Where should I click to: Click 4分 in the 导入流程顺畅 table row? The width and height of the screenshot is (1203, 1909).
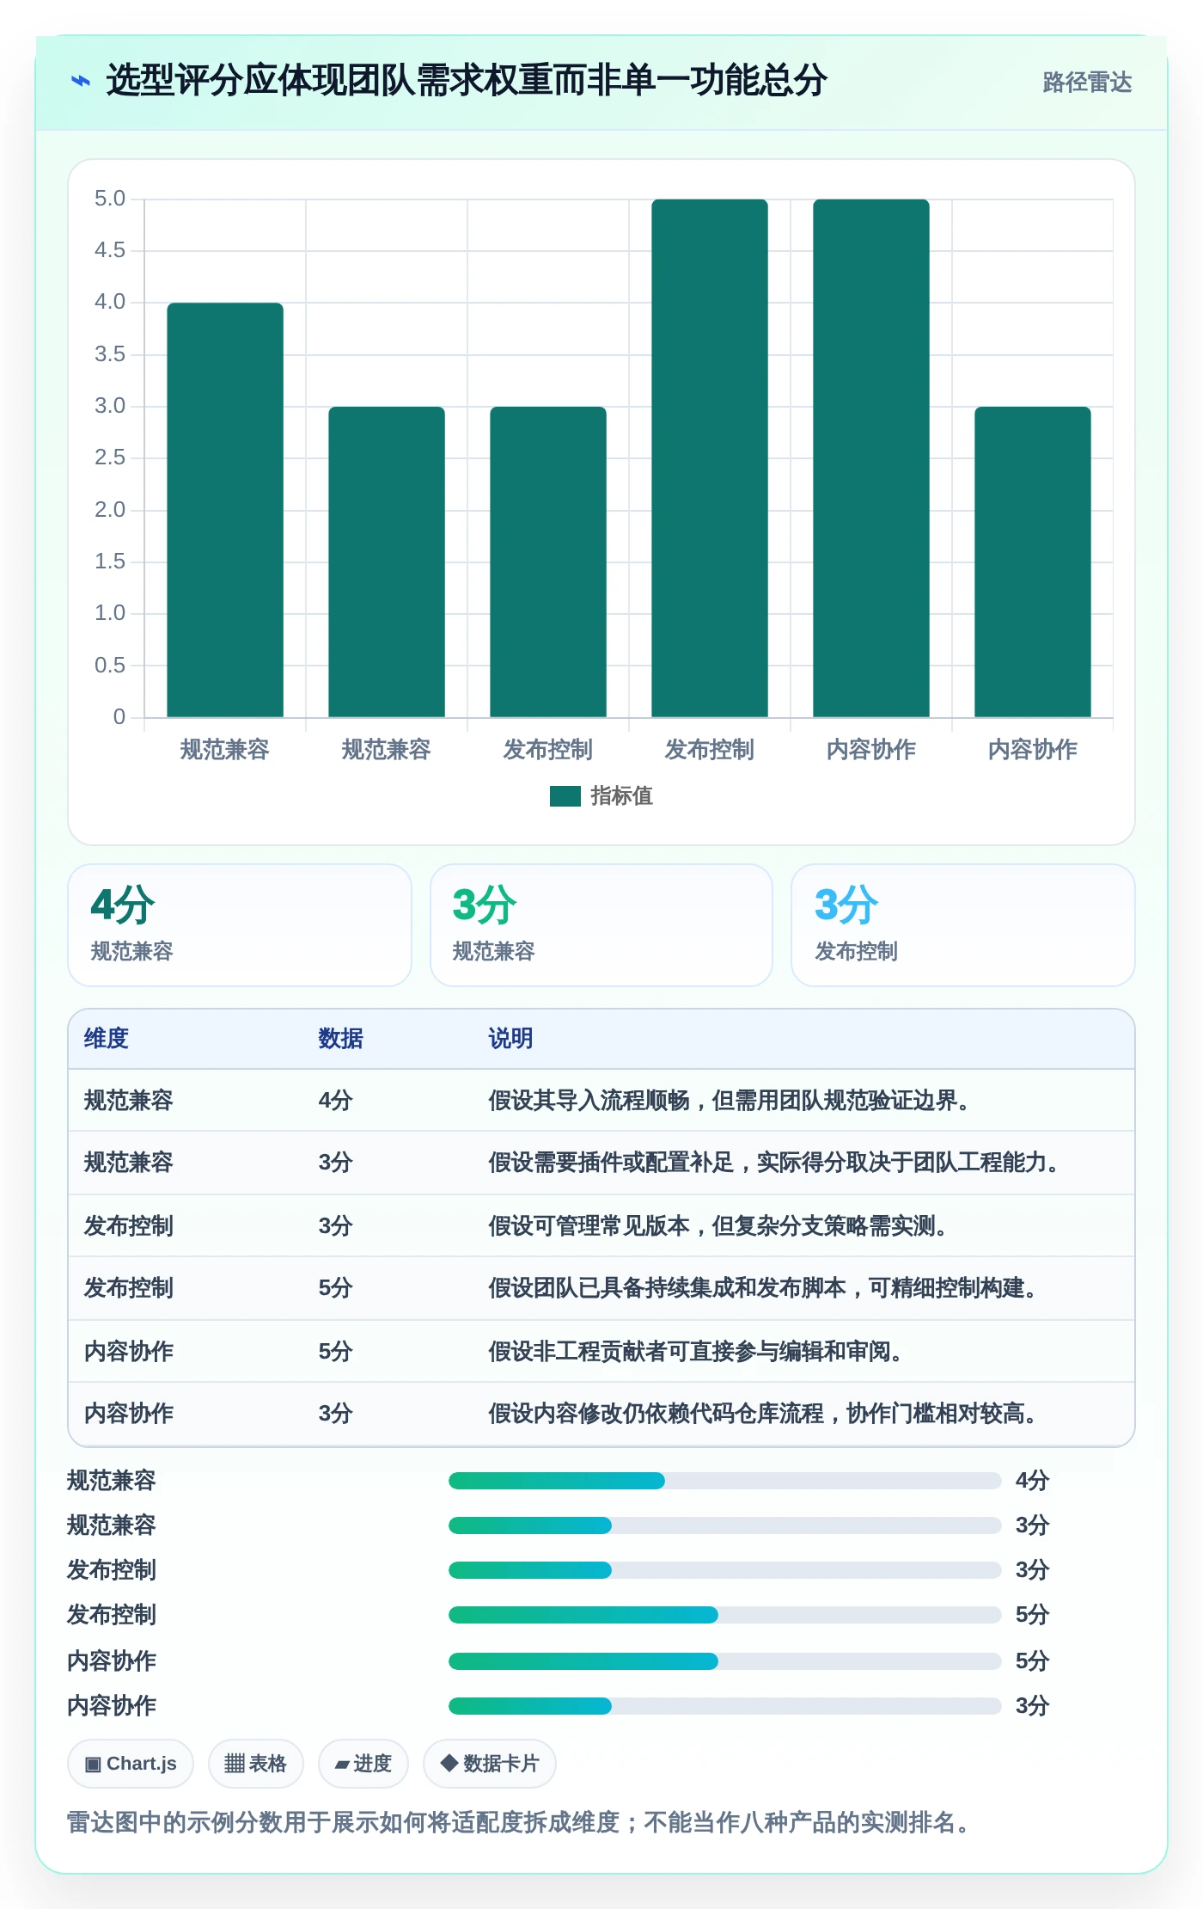pos(336,1101)
